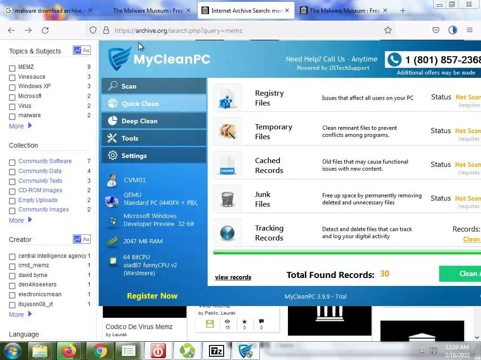The height and width of the screenshot is (360, 481).
Task: Open Chrome from the taskbar
Action: [100, 351]
